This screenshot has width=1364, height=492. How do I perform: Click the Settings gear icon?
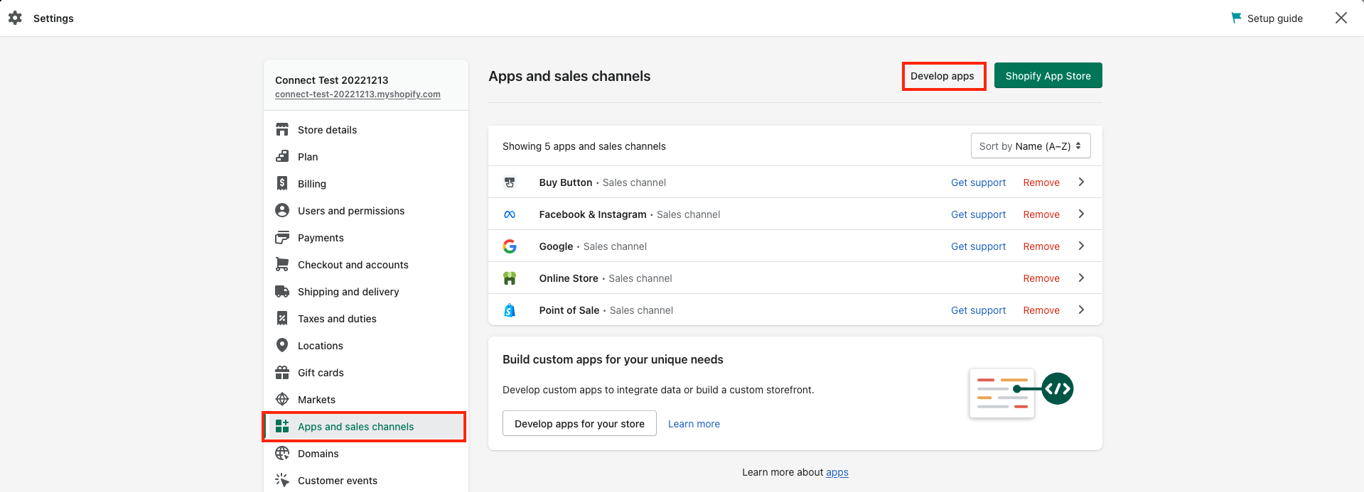pyautogui.click(x=15, y=18)
